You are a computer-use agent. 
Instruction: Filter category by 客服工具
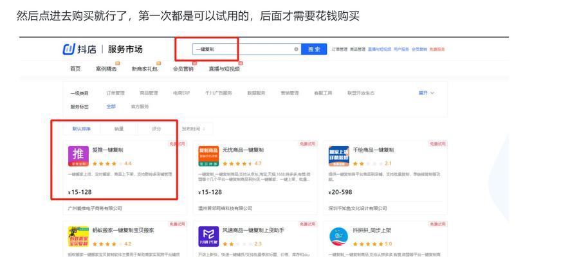pos(323,93)
